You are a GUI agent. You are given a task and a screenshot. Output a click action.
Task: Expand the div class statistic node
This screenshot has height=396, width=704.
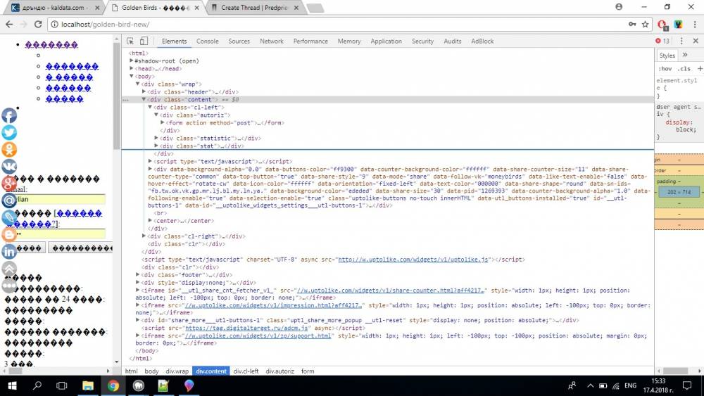click(156, 138)
